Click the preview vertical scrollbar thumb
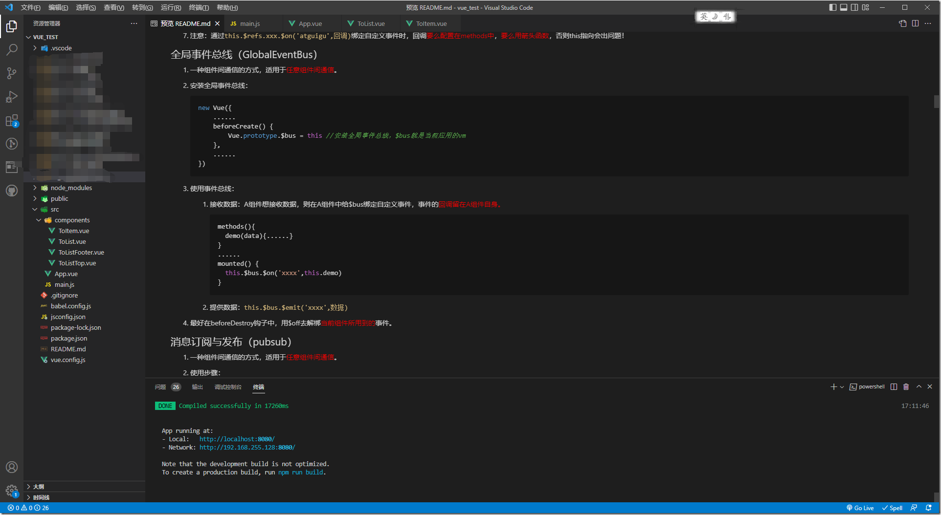 click(936, 101)
